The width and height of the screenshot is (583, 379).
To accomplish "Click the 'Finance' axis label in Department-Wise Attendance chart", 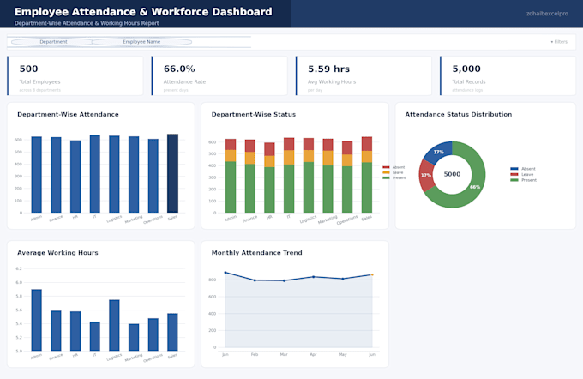I will 56,219.
